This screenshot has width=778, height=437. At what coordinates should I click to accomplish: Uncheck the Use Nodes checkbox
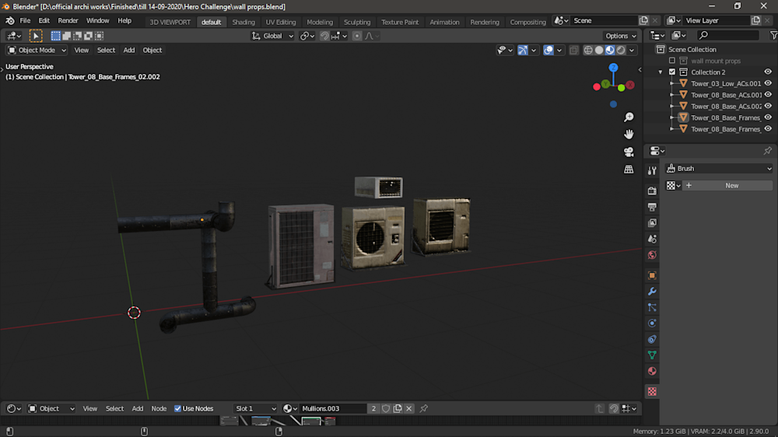click(x=178, y=408)
